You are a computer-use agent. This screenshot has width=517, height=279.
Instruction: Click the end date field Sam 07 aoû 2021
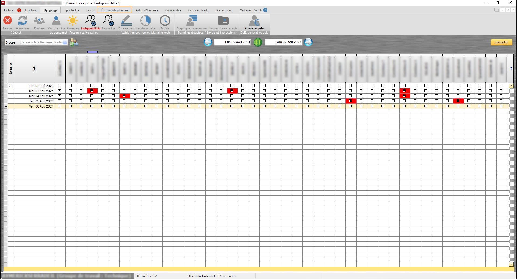[284, 42]
